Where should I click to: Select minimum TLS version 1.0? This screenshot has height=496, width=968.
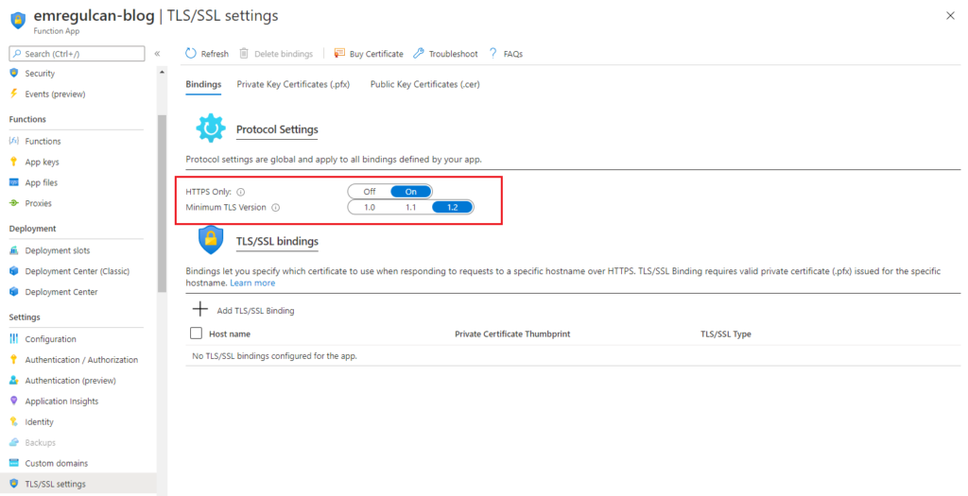(370, 207)
